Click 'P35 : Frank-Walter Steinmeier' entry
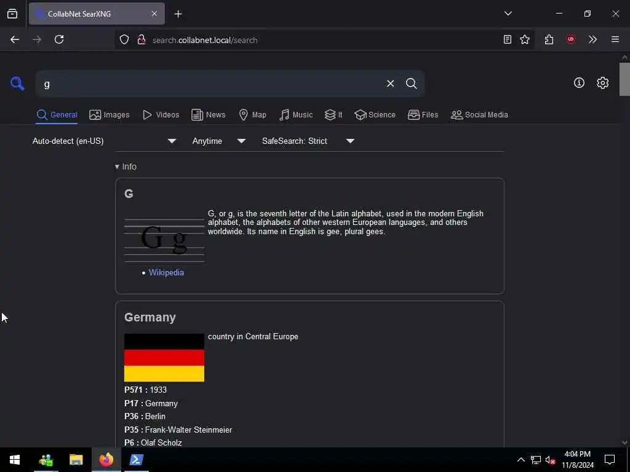The image size is (630, 472). (x=178, y=430)
